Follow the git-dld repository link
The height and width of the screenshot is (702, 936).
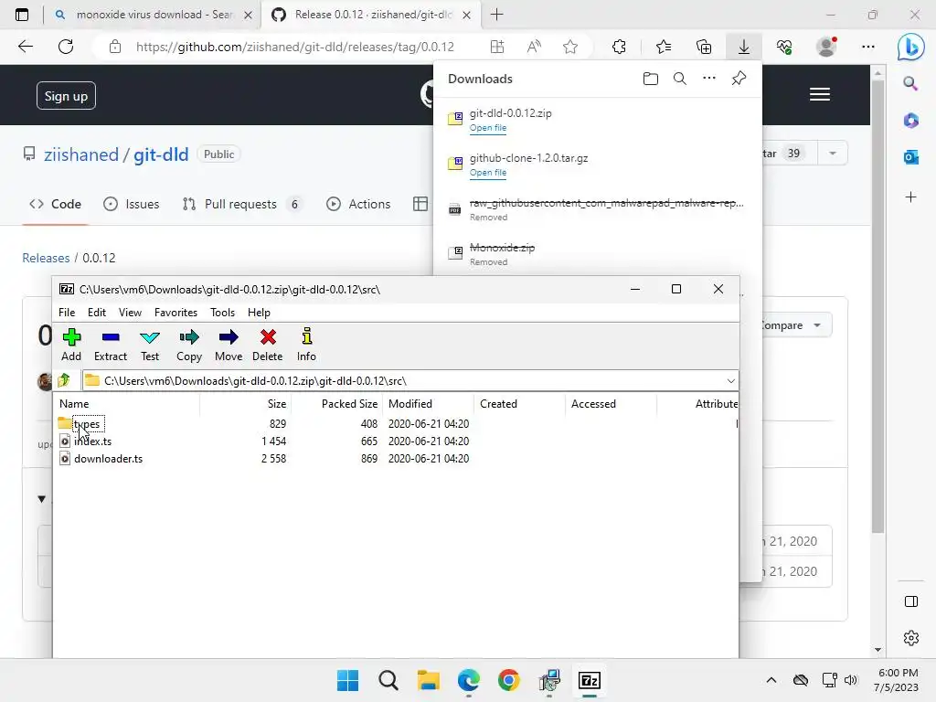click(x=161, y=154)
